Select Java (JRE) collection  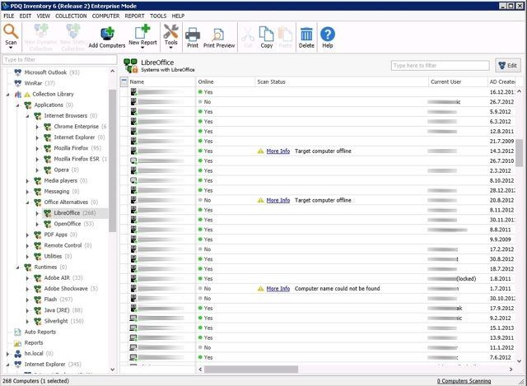pos(58,309)
